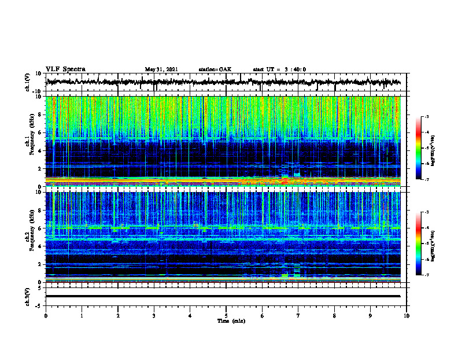The image size is (458, 354).
Task: Click the ch.3(V) flat trace line
Action: click(223, 296)
